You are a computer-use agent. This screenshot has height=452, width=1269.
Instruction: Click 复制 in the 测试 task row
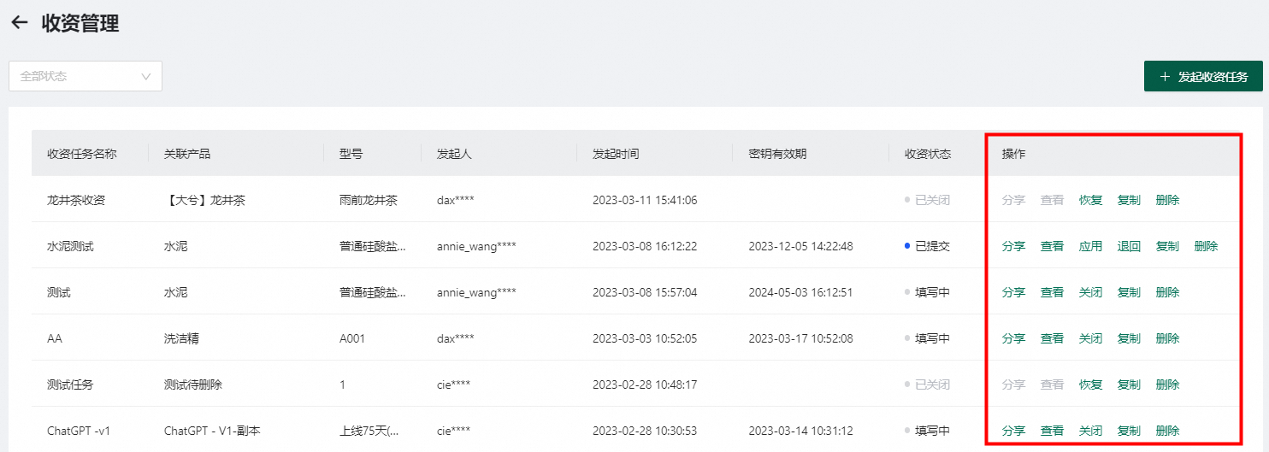(1129, 292)
